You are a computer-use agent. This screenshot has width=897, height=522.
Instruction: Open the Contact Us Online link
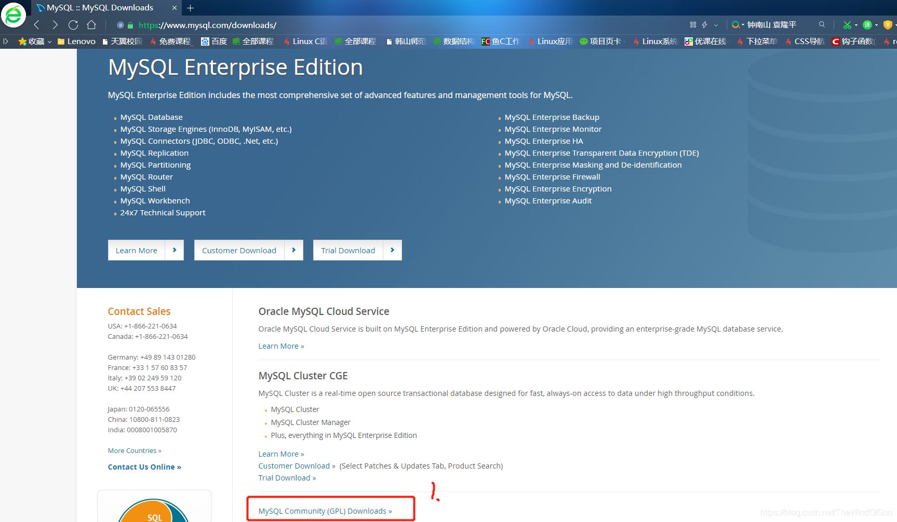click(144, 467)
